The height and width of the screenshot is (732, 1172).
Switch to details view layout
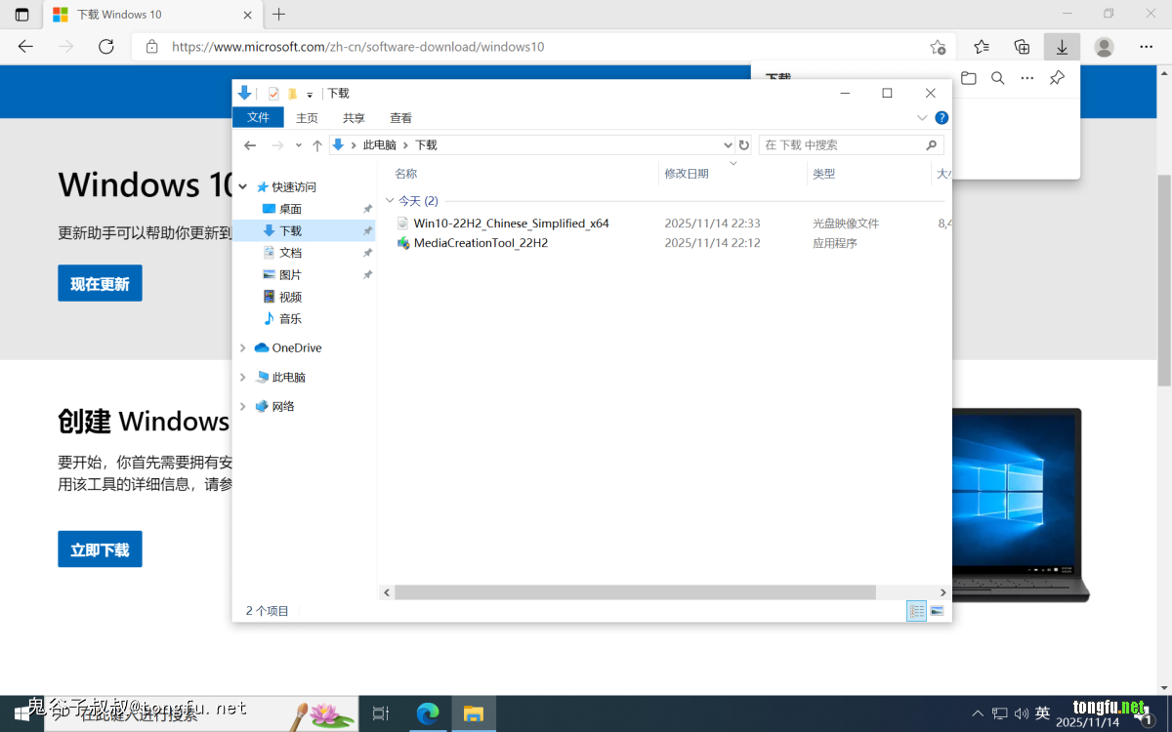[916, 611]
